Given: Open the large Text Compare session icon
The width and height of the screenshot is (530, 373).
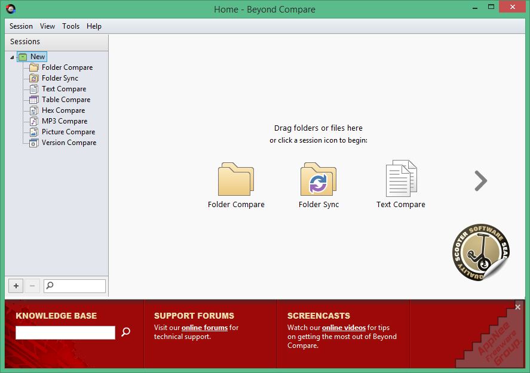Looking at the screenshot, I should tap(401, 178).
